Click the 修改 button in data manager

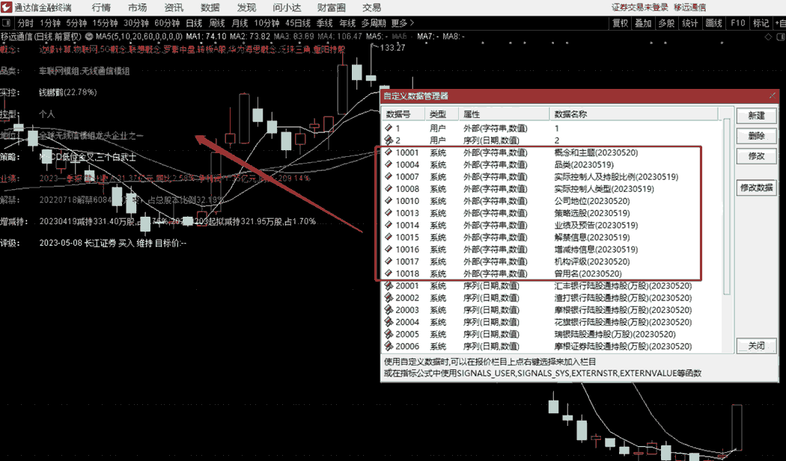coord(756,156)
